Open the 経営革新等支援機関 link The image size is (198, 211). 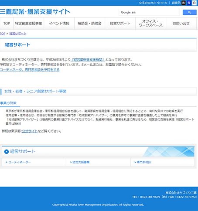pyautogui.click(x=88, y=60)
